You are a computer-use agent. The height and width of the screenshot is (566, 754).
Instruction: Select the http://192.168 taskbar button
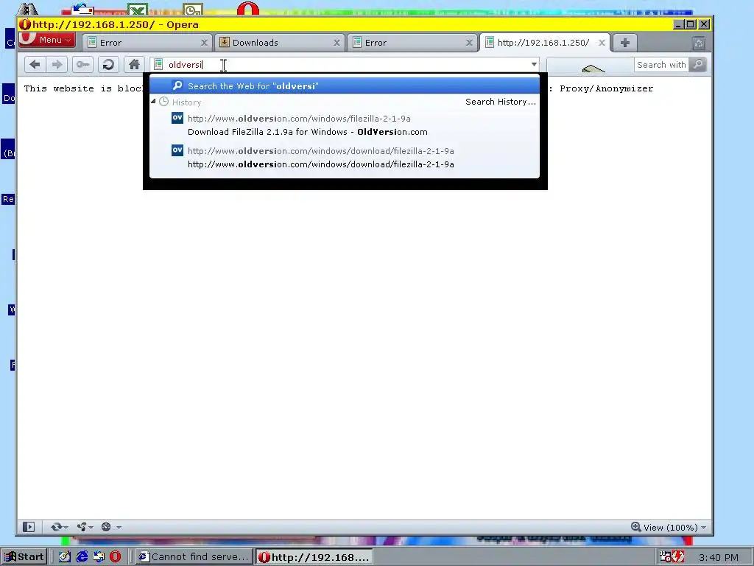314,557
